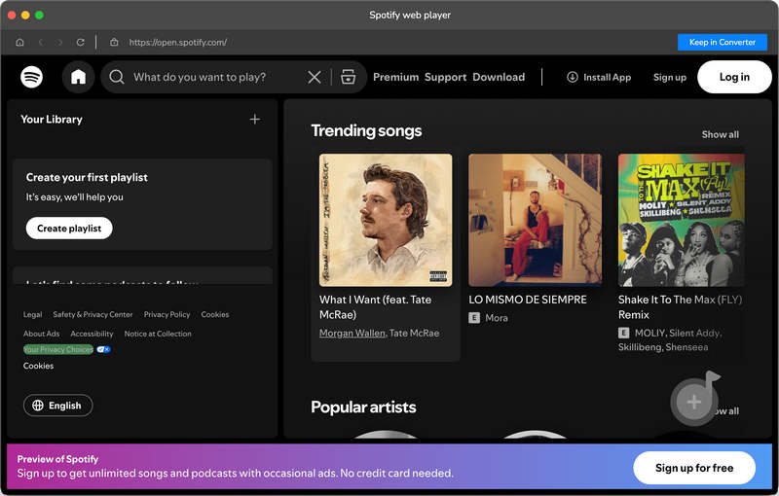Click the Install App link
Viewport: 779px width, 496px height.
tap(599, 77)
